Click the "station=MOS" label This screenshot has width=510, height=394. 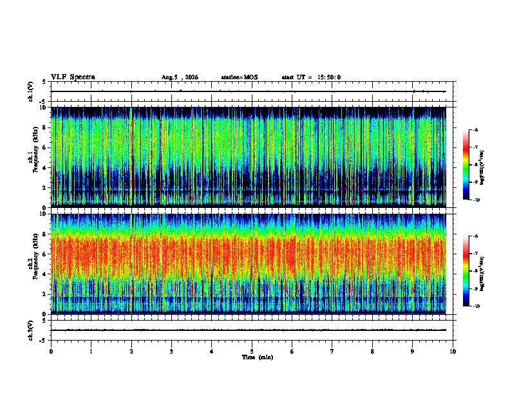[240, 77]
